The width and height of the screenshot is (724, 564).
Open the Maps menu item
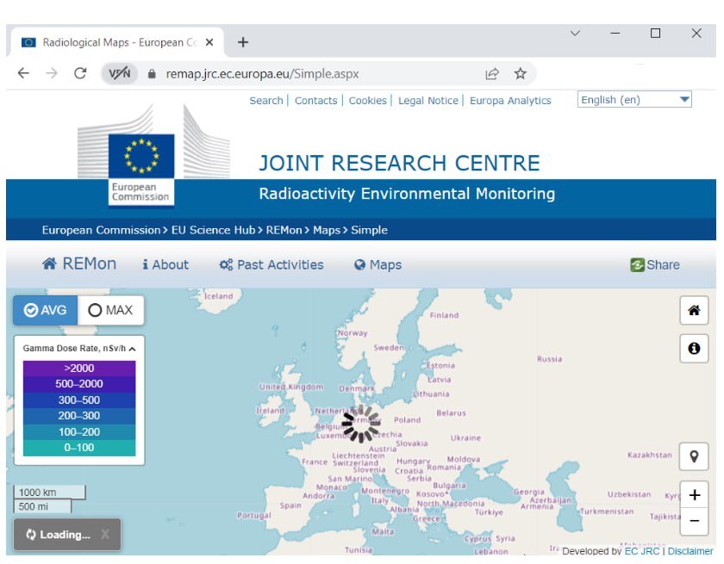[x=378, y=264]
